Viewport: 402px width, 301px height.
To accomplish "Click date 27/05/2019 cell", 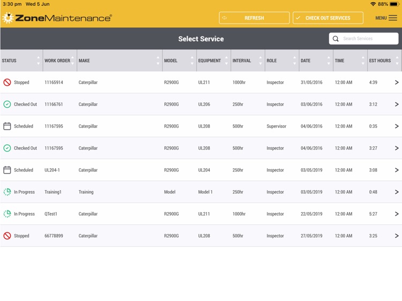I will coord(311,236).
